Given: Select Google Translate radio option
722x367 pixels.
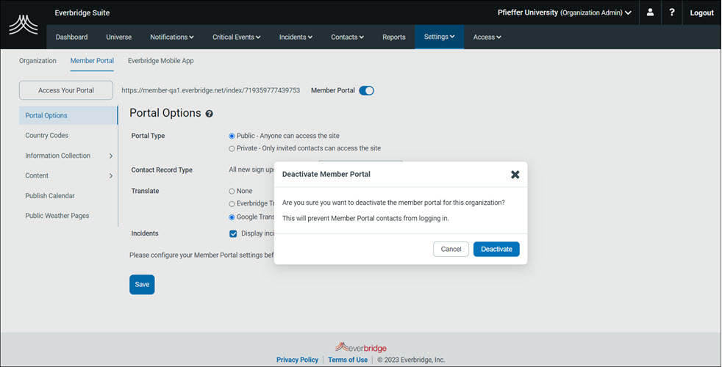Looking at the screenshot, I should [x=232, y=217].
